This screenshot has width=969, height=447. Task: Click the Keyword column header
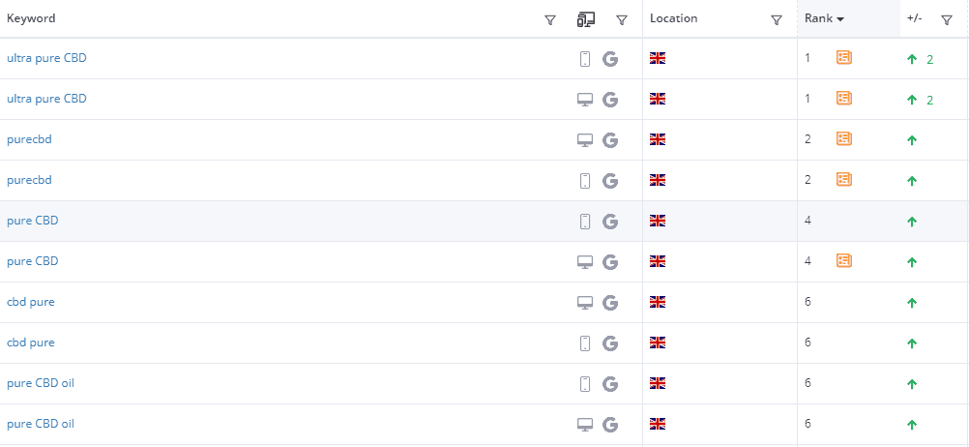31,18
